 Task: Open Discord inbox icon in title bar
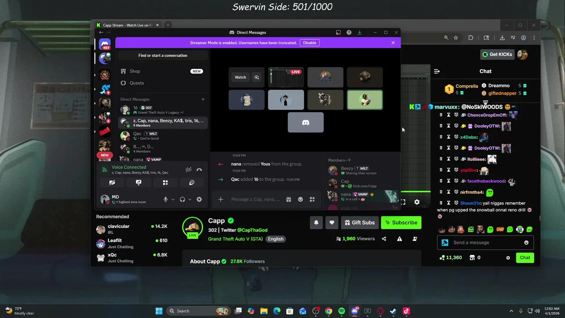[339, 32]
